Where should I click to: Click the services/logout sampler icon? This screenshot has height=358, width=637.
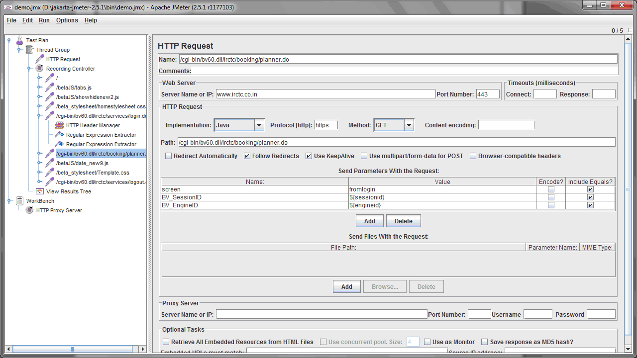coord(50,182)
